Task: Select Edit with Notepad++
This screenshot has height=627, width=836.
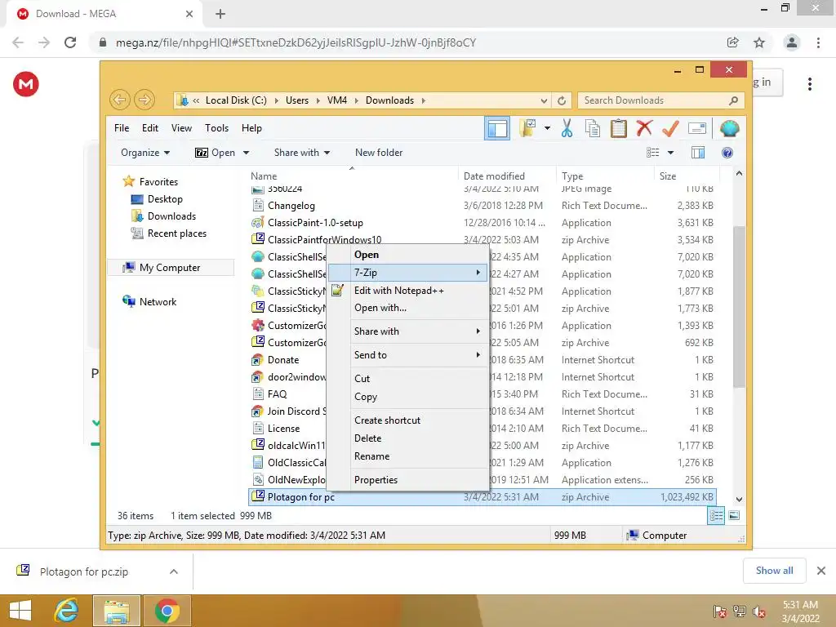Action: point(408,291)
